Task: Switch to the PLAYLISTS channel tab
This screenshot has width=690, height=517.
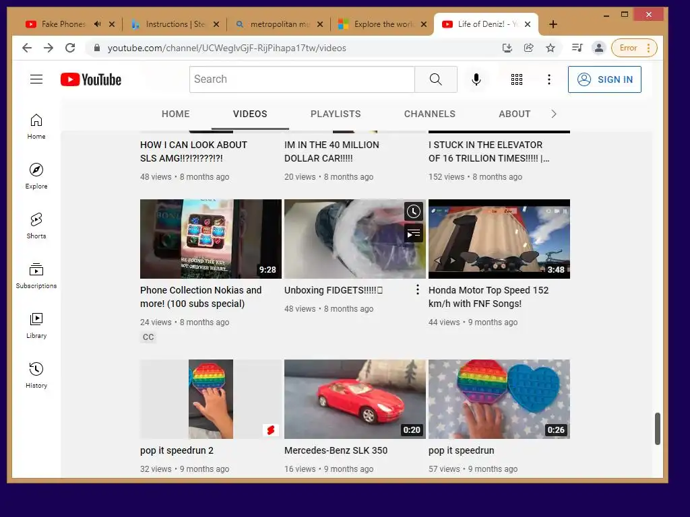Action: point(336,114)
